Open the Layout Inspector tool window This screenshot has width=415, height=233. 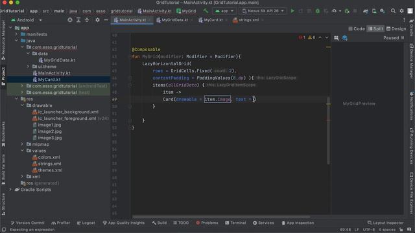coord(385,223)
